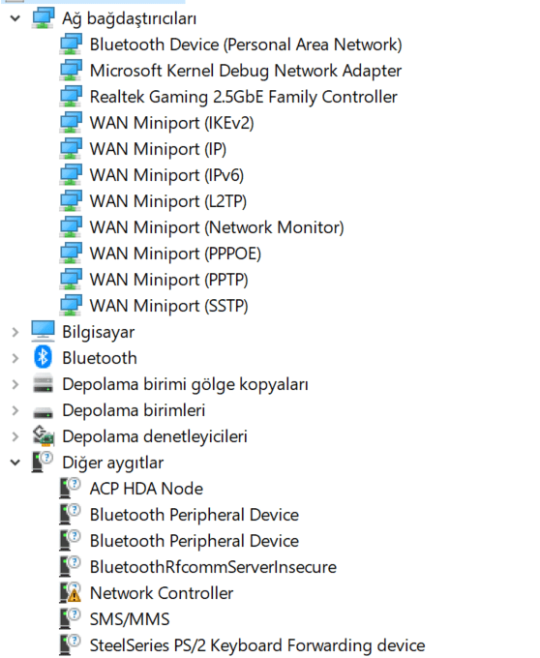Screen dimensions: 540x658
Task: Click the Bilgisayar monitor icon
Action: tap(43, 331)
